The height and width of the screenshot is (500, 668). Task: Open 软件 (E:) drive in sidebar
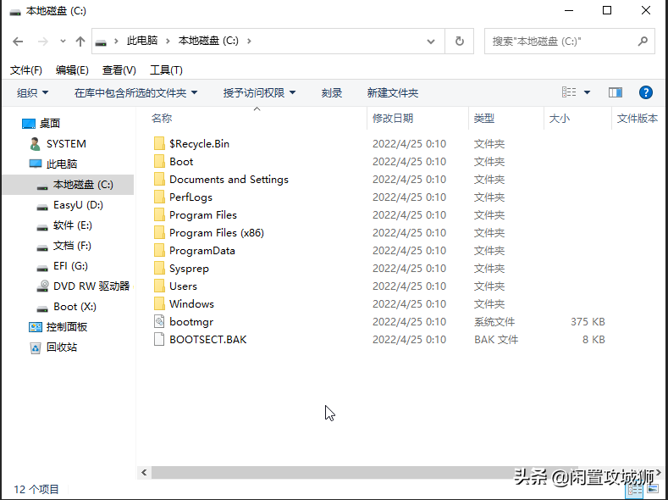[73, 225]
